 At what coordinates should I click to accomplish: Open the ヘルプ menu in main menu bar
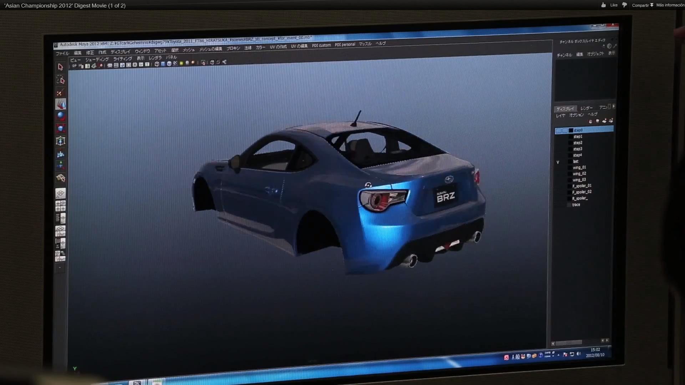coord(381,43)
